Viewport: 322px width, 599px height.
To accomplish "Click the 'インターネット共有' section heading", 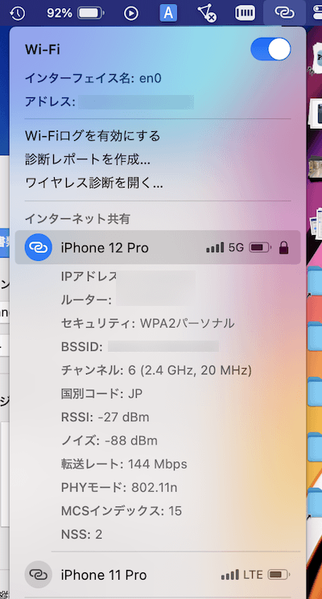I will click(77, 219).
